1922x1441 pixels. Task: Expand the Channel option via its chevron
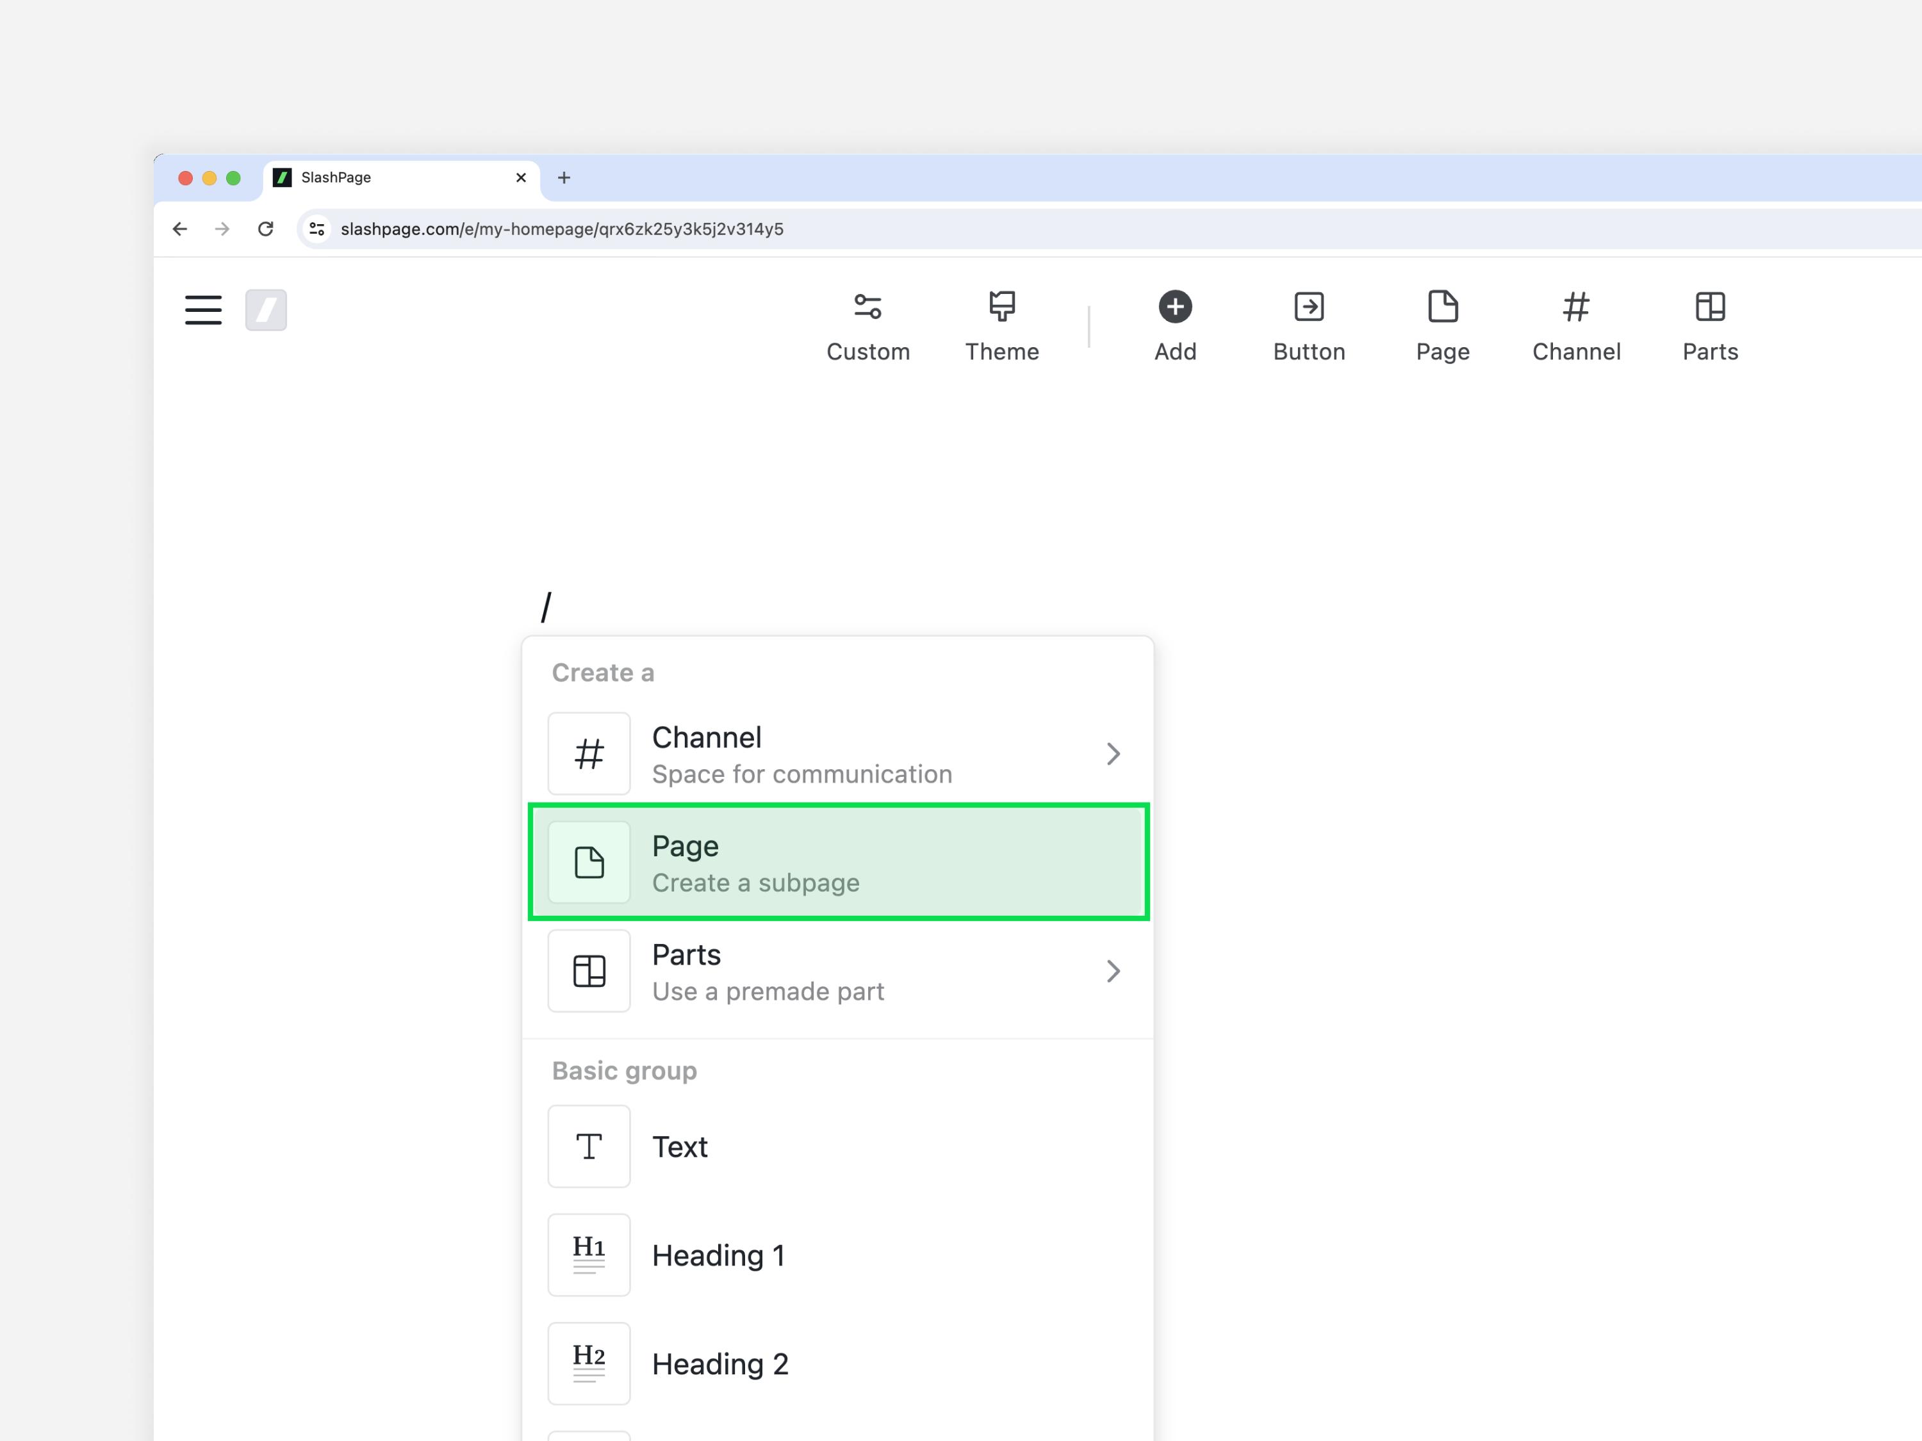pos(1115,754)
